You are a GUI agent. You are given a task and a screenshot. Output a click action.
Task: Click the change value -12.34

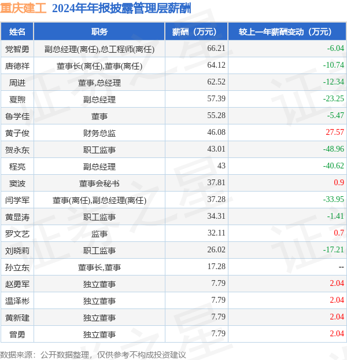point(334,82)
